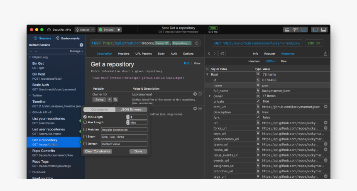
Task: Enable the Matches checkbox
Action: coord(85,130)
